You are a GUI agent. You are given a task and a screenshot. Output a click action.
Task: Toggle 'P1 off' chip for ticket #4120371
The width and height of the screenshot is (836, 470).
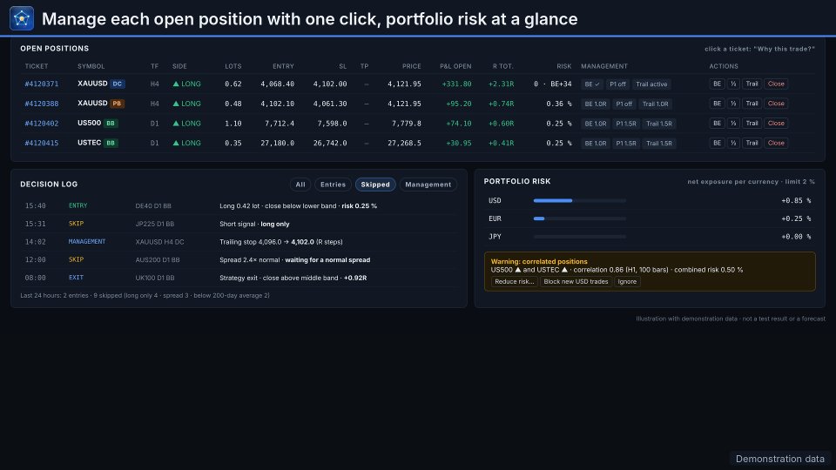(617, 84)
